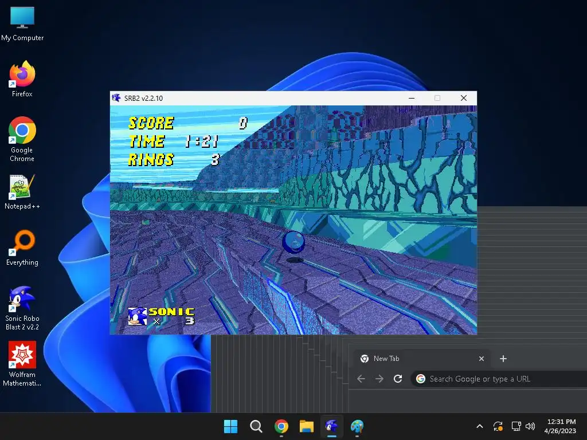Open a new tab in Chrome
The image size is (587, 440).
pyautogui.click(x=503, y=359)
